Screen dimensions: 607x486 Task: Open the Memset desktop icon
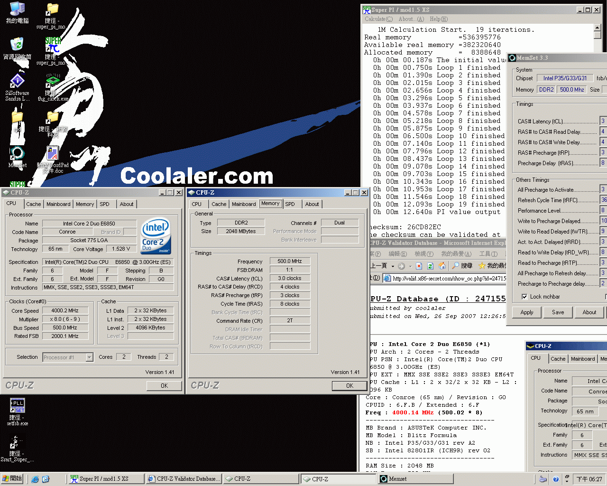[18, 157]
